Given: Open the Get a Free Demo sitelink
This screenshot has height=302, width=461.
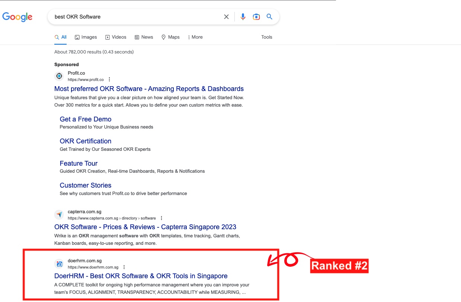Looking at the screenshot, I should click(x=86, y=119).
